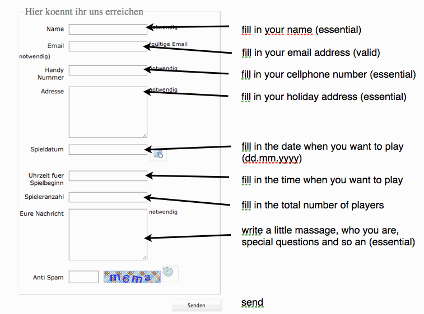Focus the Name input field
The height and width of the screenshot is (314, 424).
click(x=108, y=30)
